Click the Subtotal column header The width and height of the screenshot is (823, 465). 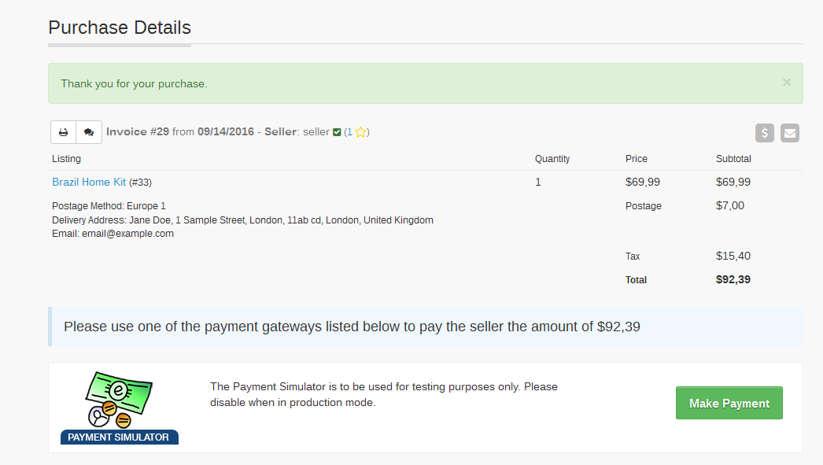coord(733,158)
